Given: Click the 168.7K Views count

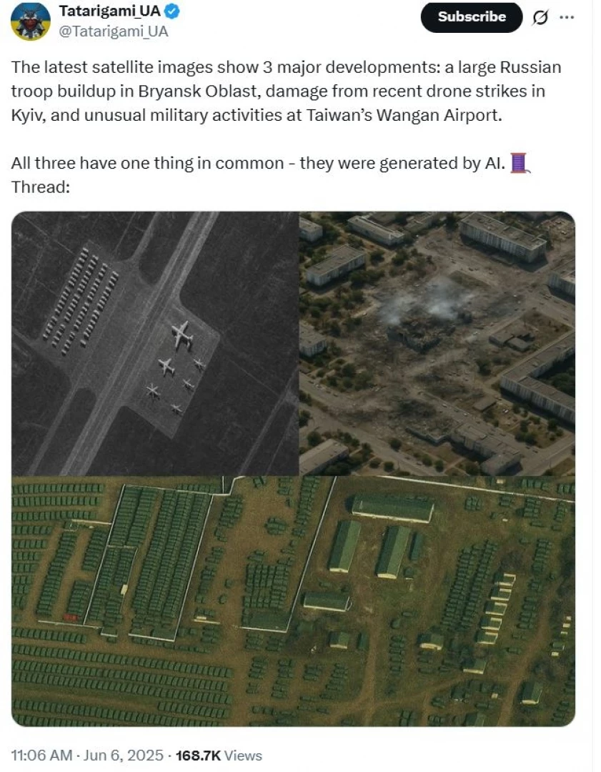Looking at the screenshot, I should 219,756.
